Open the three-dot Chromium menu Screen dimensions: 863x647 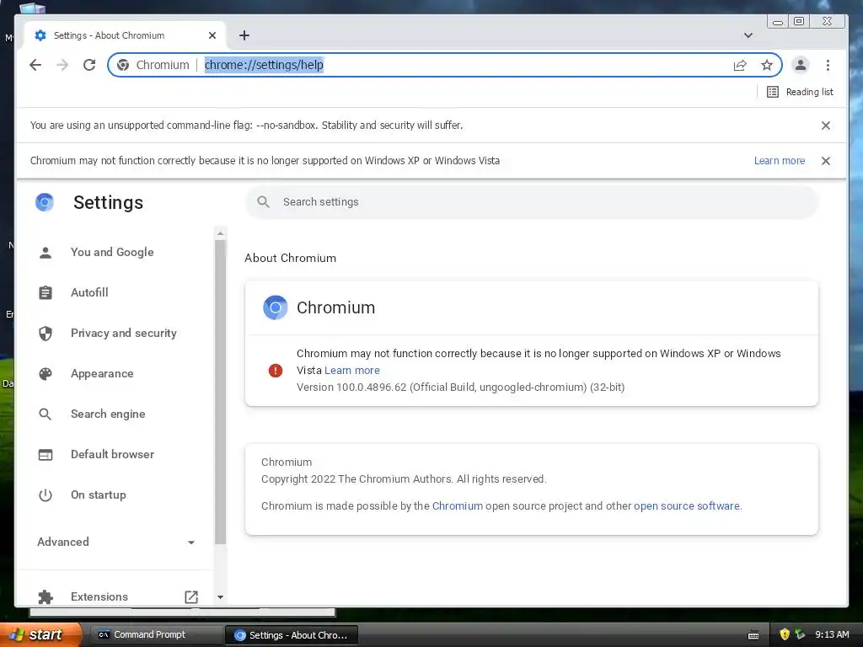[x=828, y=65]
